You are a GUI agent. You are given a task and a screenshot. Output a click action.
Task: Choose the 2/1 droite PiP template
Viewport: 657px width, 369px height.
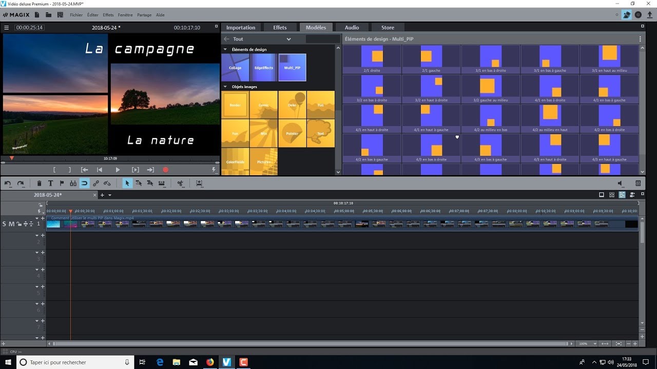point(372,59)
